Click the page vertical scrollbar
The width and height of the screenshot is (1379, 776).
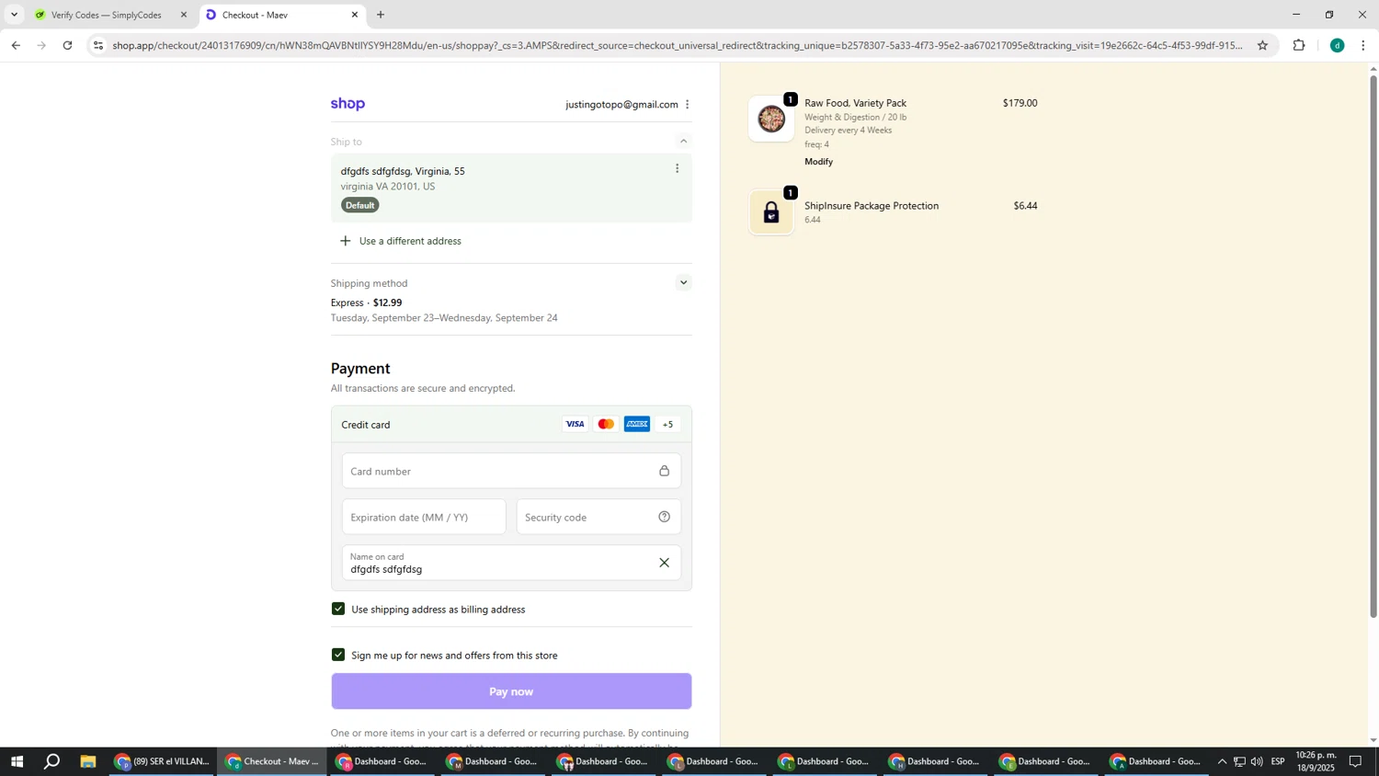1373,346
